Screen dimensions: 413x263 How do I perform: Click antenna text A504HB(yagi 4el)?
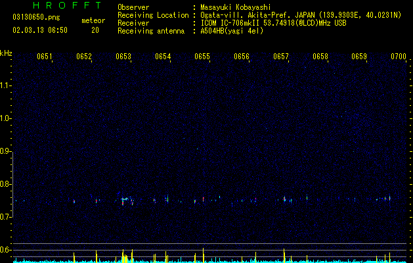232,31
